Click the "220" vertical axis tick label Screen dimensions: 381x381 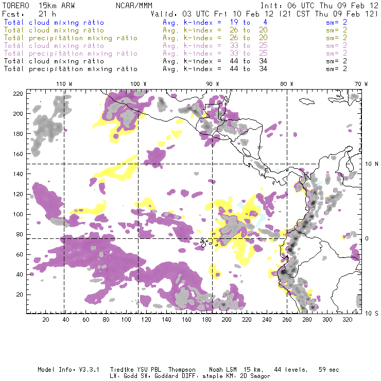pos(18,94)
